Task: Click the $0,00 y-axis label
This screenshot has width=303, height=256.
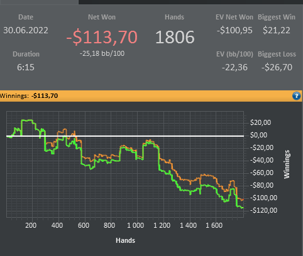Action: click(x=258, y=135)
